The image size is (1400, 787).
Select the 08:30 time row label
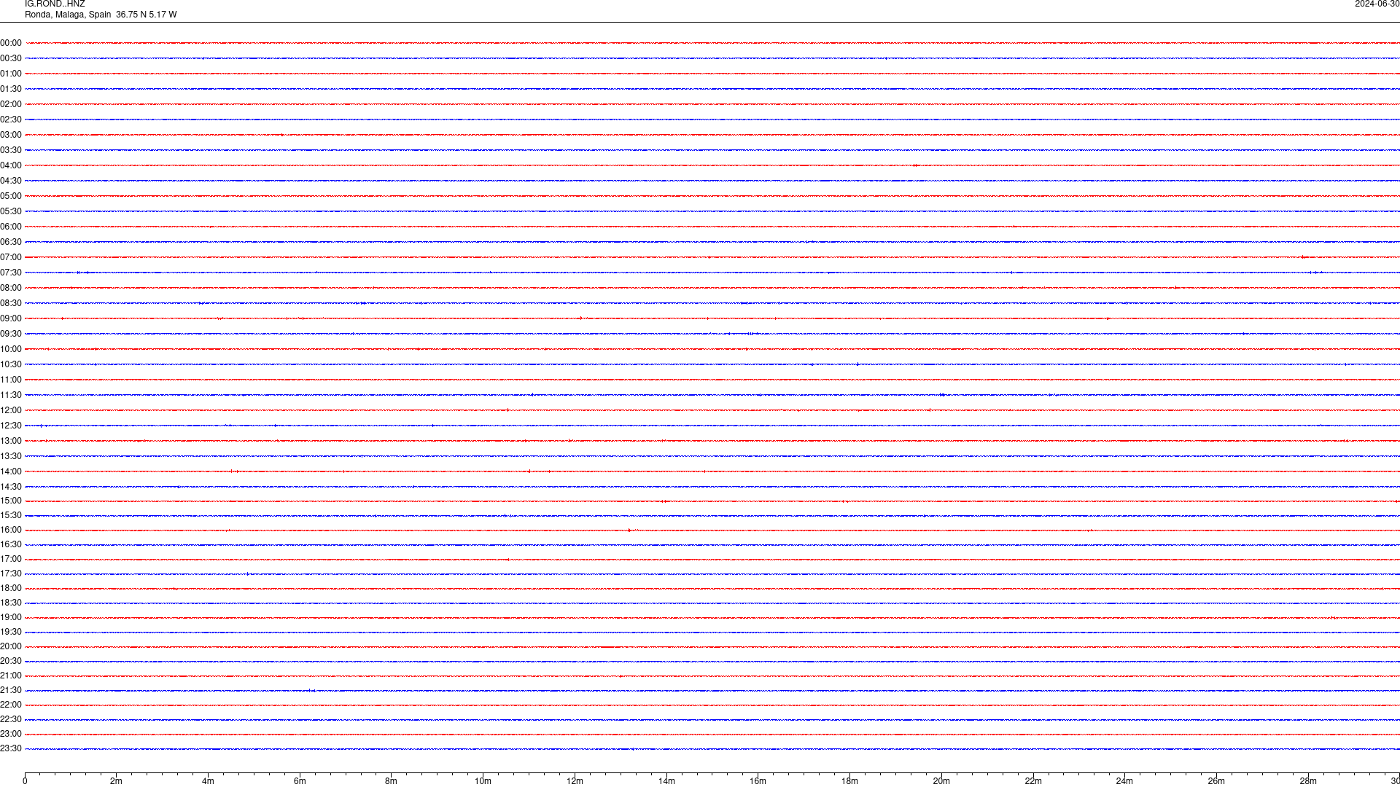11,303
